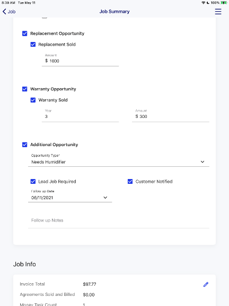Viewport: 229px width, 306px height.
Task: Tap the battery icon in status bar
Action: (223, 3)
